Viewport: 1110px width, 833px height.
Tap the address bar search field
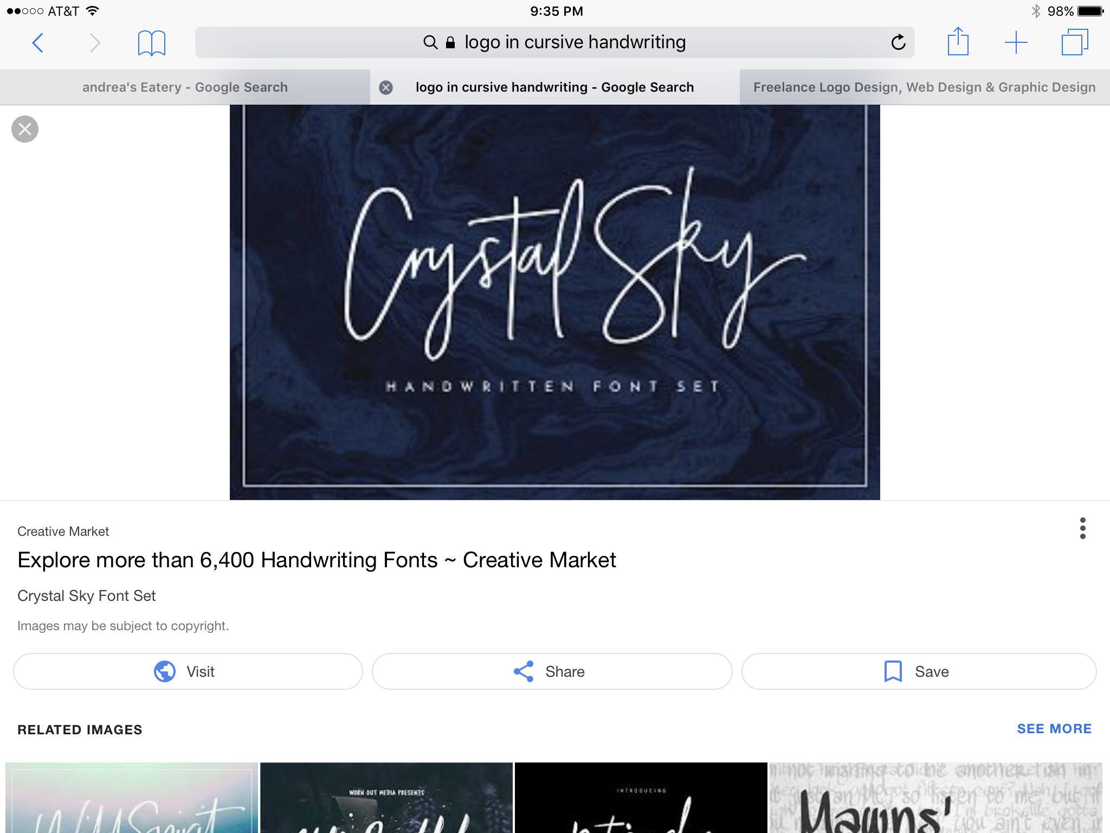click(x=554, y=42)
